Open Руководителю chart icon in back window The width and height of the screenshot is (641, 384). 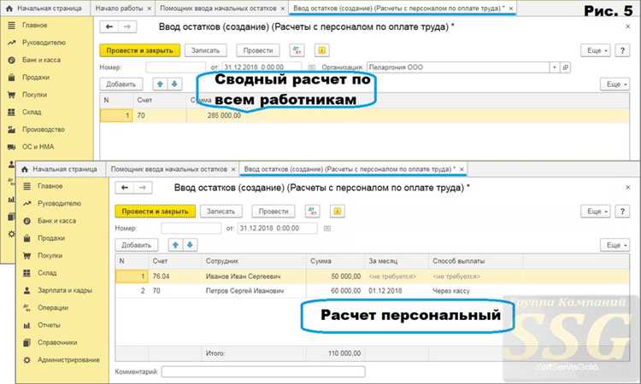point(11,43)
